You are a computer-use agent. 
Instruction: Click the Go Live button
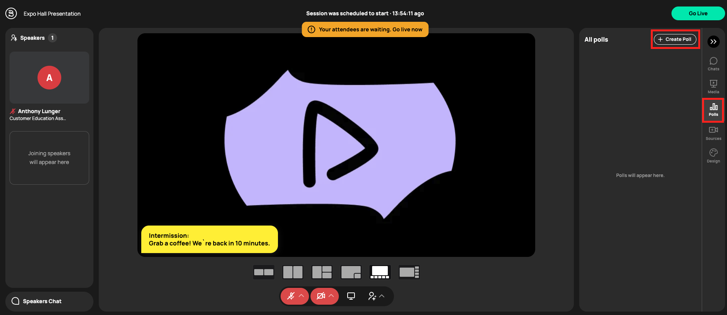pyautogui.click(x=698, y=13)
